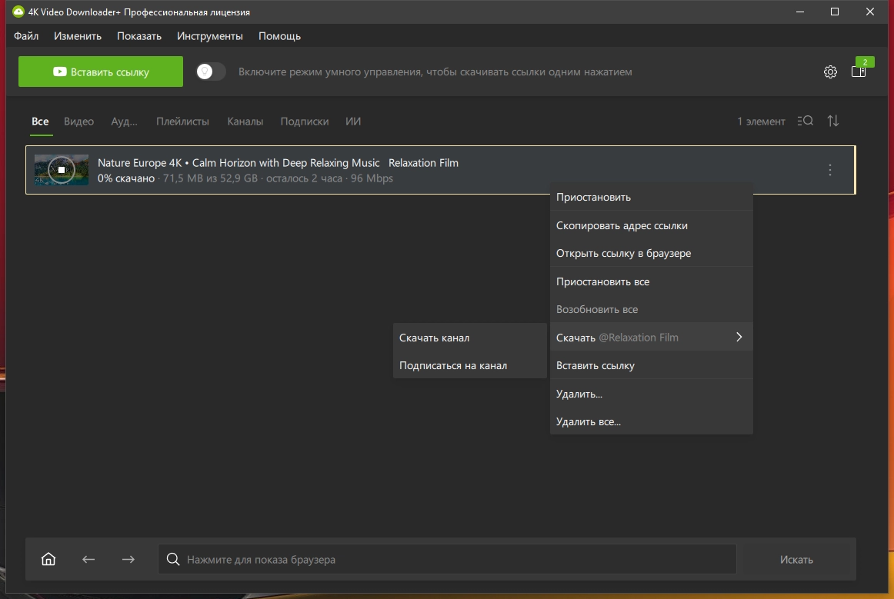
Task: Choose Скачать канал from submenu
Action: coord(434,338)
